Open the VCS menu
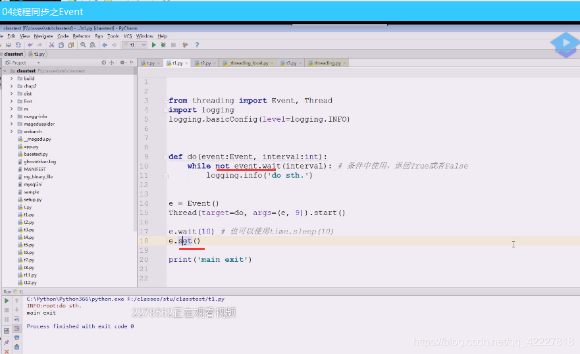Viewport: 580px width, 354px height. pyautogui.click(x=128, y=36)
